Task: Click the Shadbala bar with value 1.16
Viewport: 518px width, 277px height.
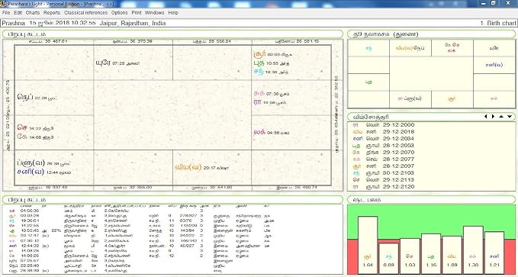Action: coord(431,254)
